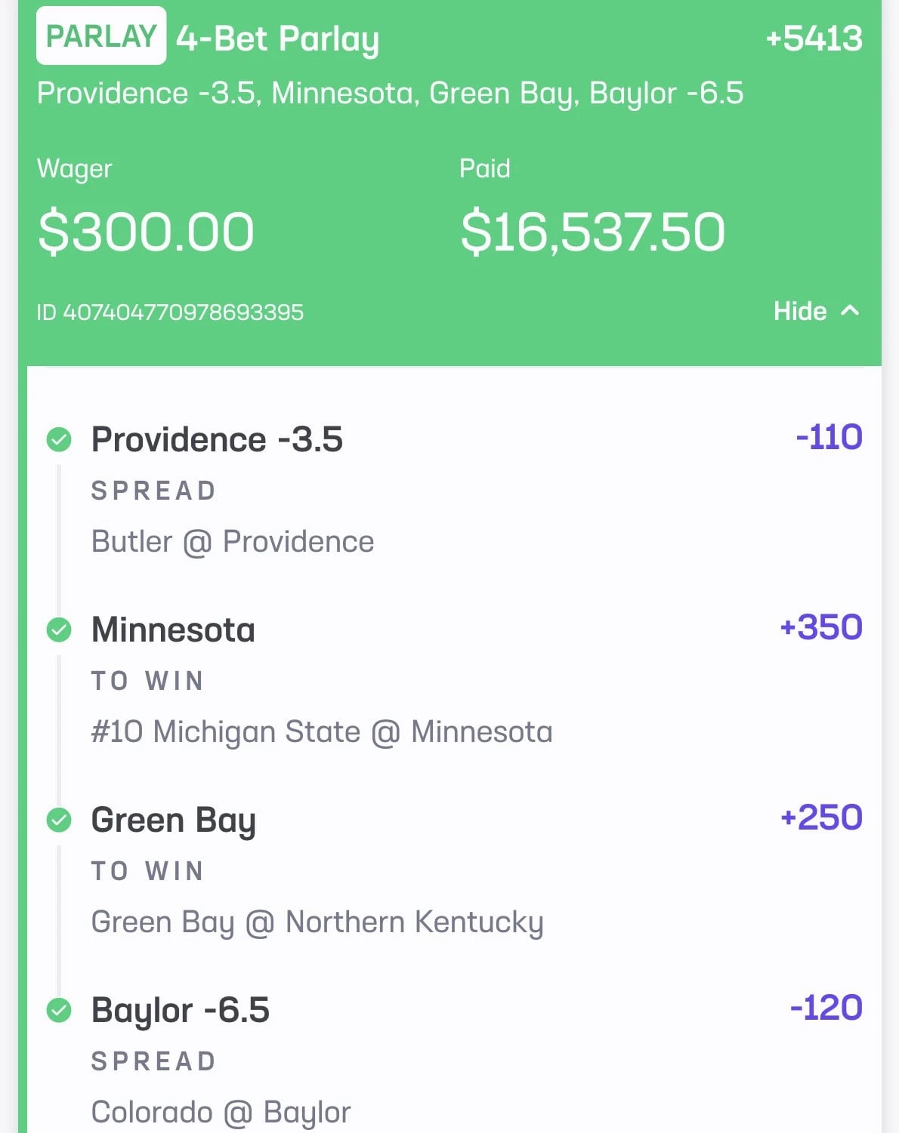Click the -120 odds for Baylor
Screen dimensions: 899x1133
click(x=826, y=1008)
